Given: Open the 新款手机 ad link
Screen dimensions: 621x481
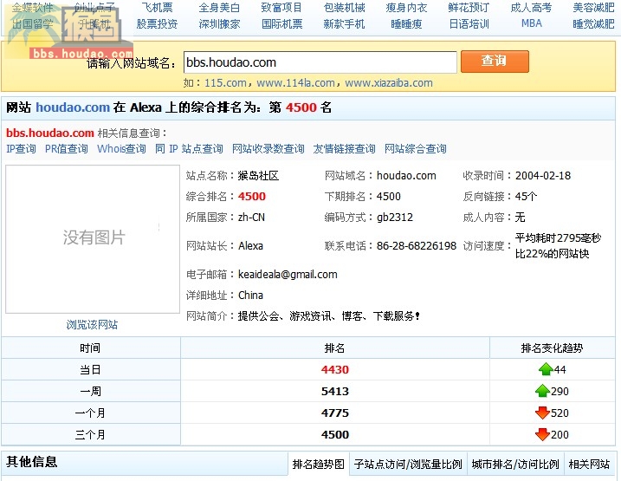Looking at the screenshot, I should (344, 23).
